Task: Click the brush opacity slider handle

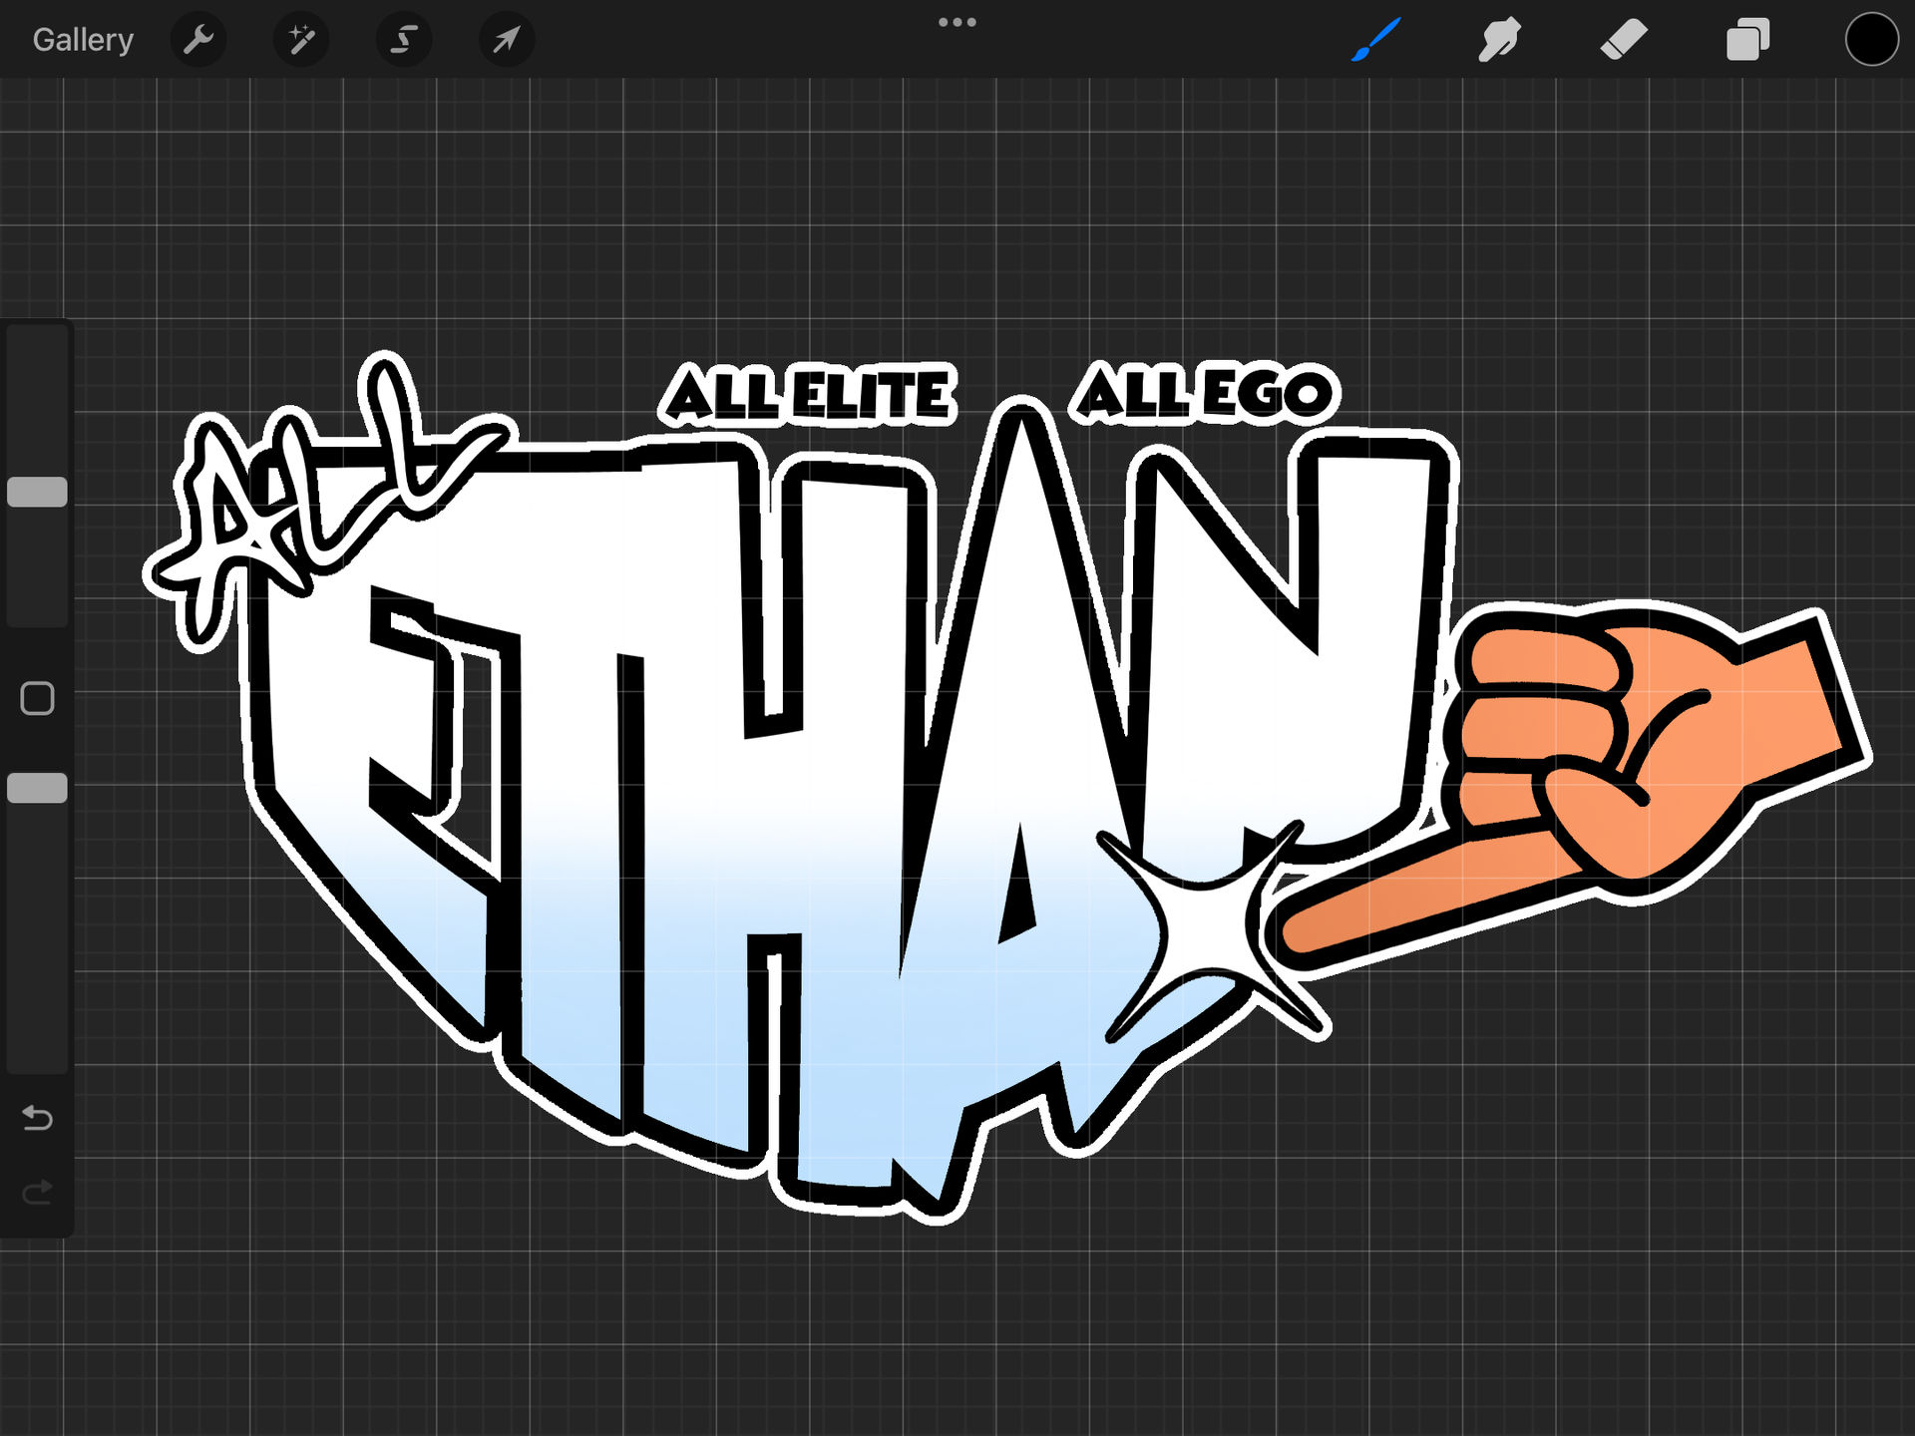Action: (37, 788)
